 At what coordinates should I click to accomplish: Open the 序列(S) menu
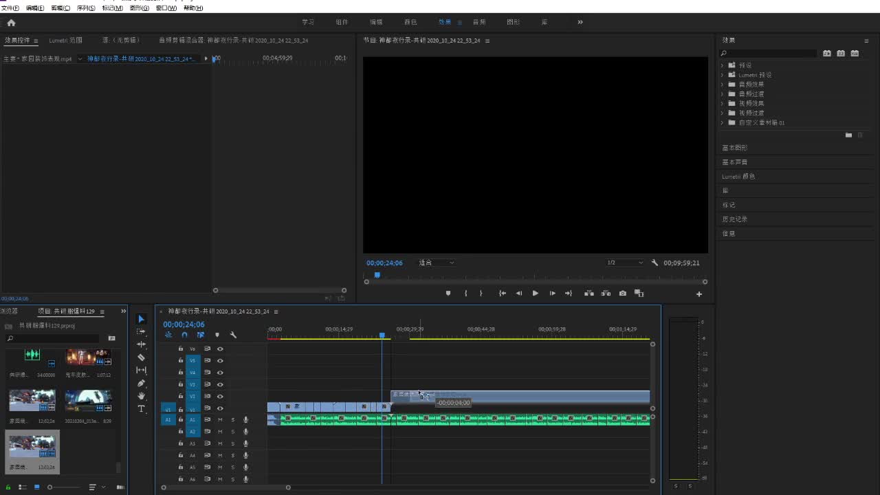86,8
